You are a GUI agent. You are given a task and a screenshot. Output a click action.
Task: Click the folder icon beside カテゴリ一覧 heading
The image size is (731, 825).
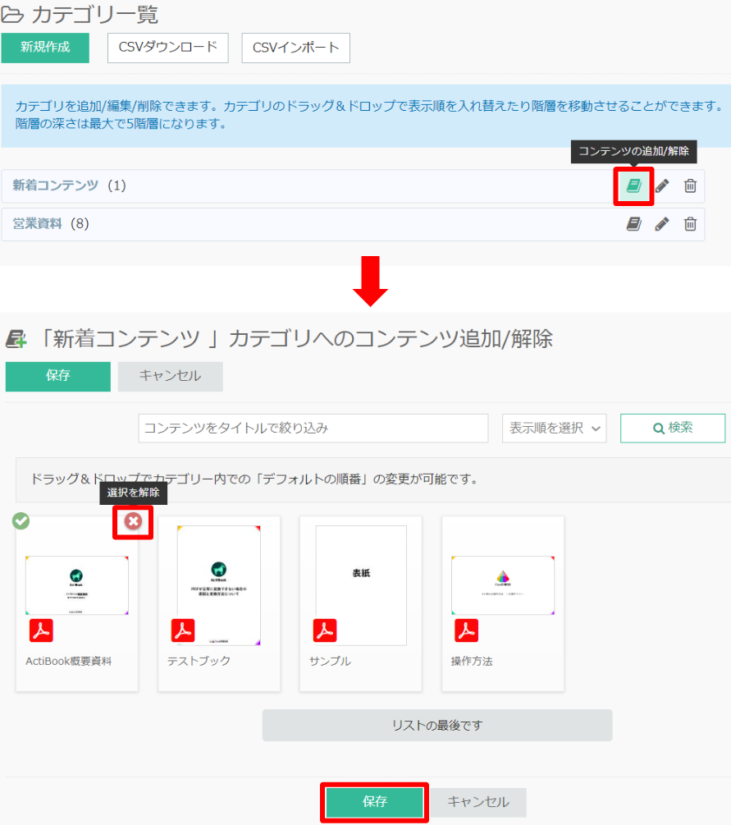[12, 14]
